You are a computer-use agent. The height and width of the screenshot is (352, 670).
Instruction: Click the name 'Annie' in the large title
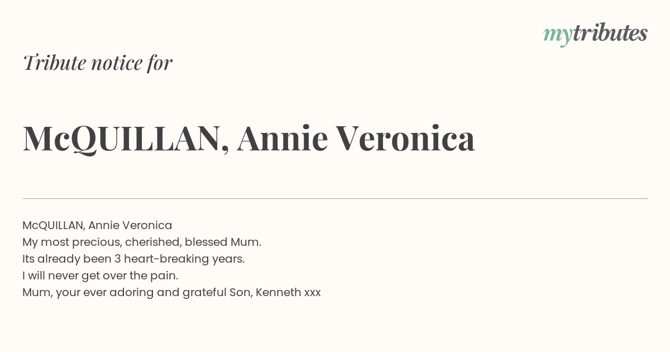(x=282, y=138)
